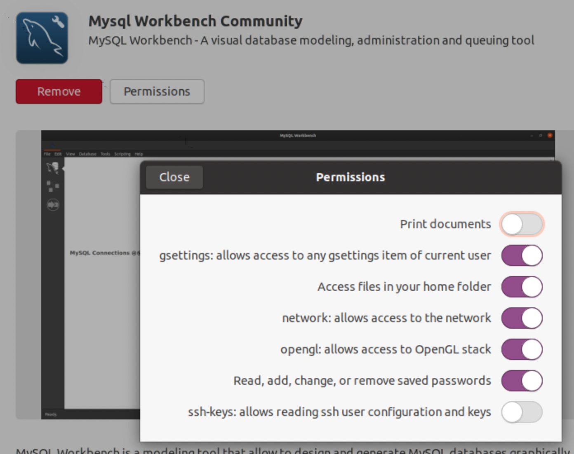Disable saved passwords permission switch

point(522,381)
